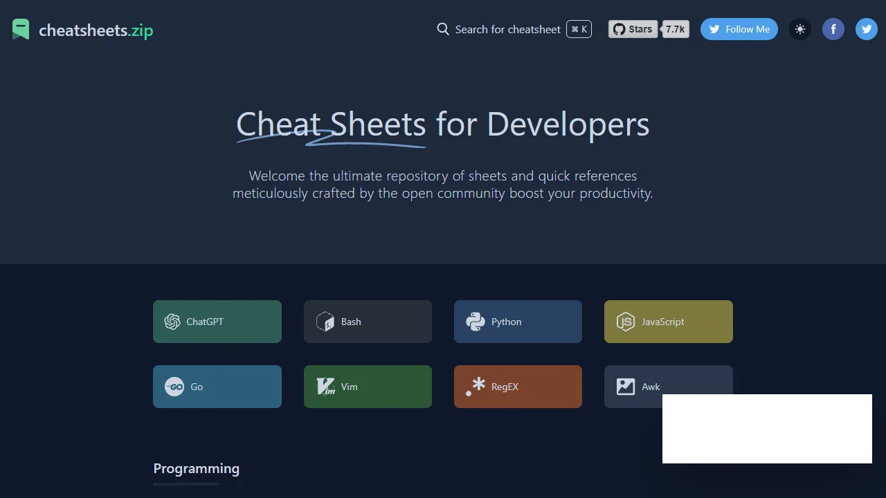Click the JavaScript JS logo icon
The width and height of the screenshot is (886, 498).
[x=626, y=322]
